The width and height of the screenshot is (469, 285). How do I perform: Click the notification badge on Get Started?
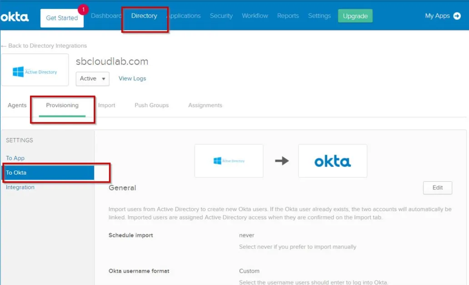(x=83, y=10)
